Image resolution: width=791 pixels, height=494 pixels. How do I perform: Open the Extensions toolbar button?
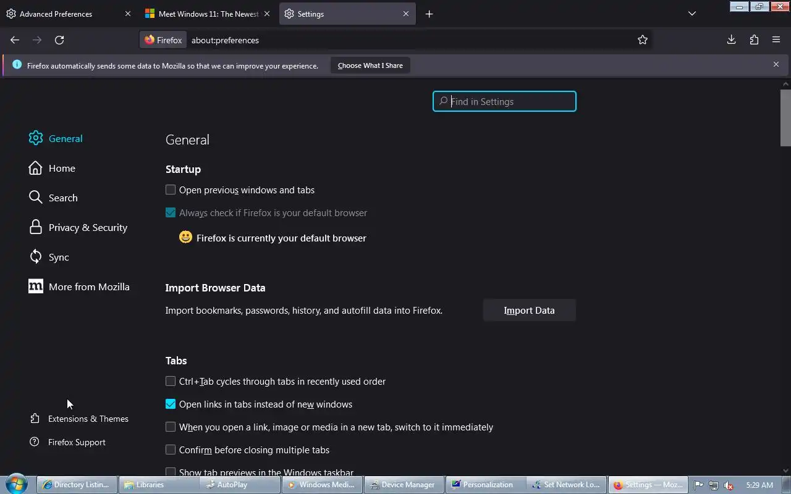(754, 40)
